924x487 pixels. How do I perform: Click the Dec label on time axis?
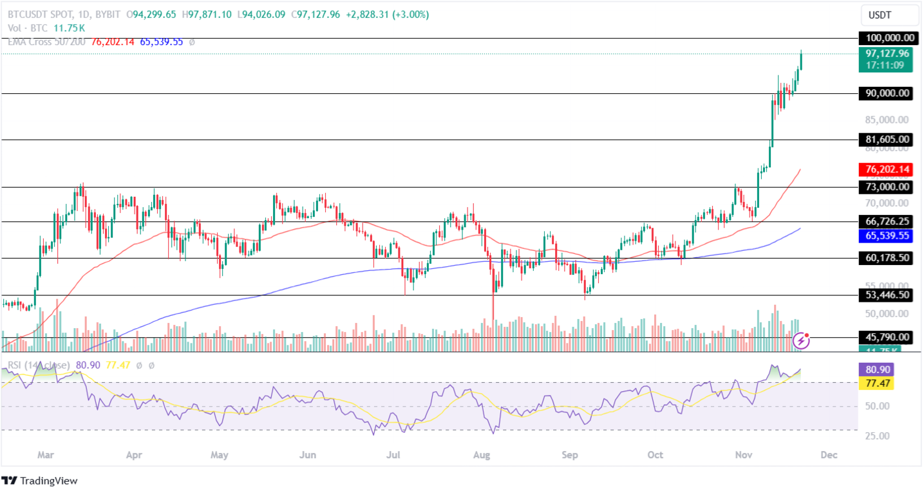(829, 455)
